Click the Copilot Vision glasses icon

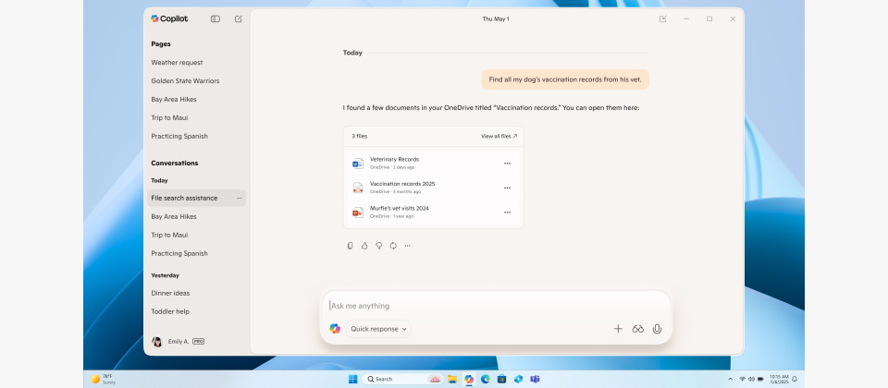[x=637, y=329]
